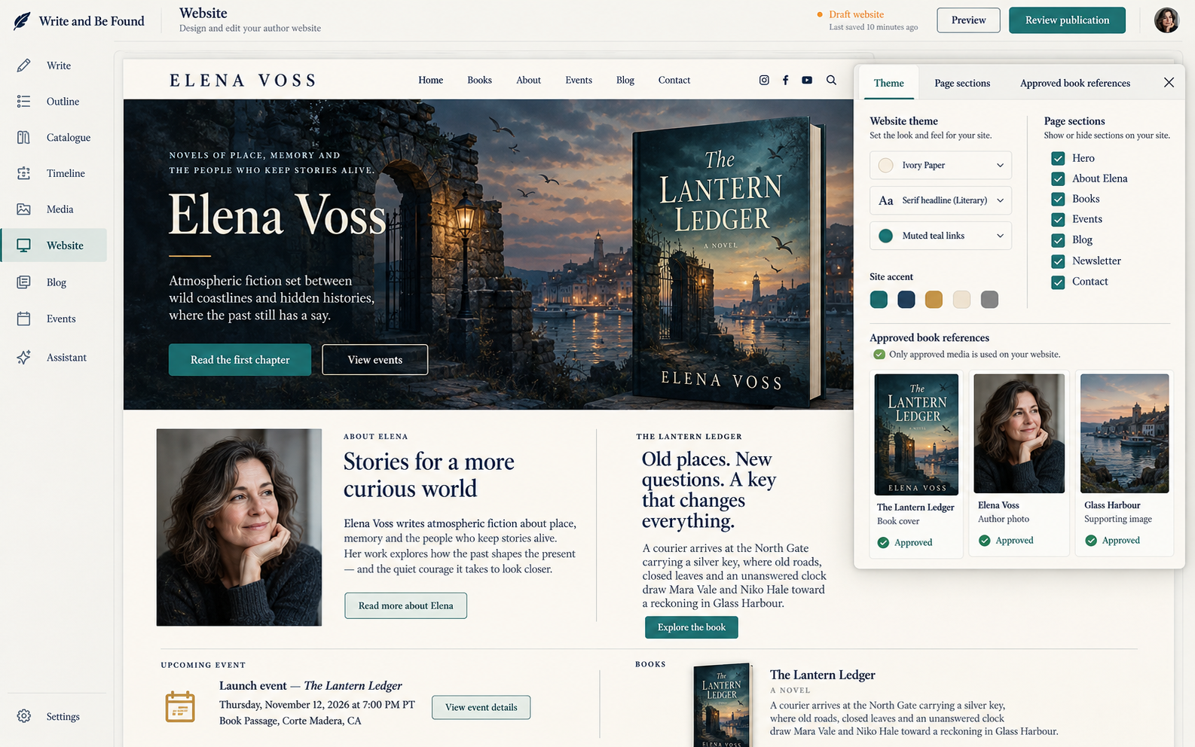Viewport: 1195px width, 747px height.
Task: Open the user profile avatar
Action: click(x=1166, y=20)
